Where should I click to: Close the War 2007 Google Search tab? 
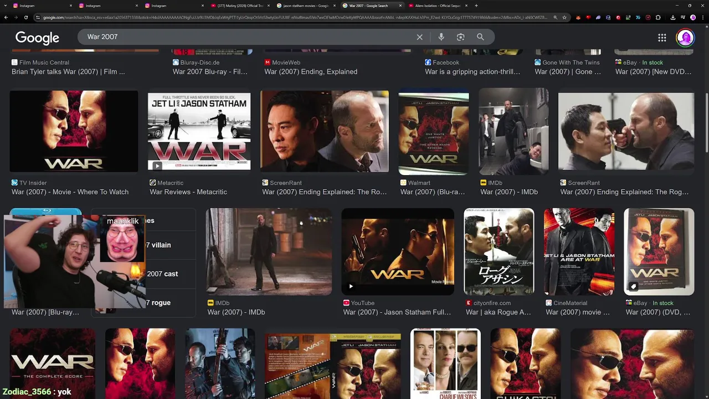click(x=401, y=6)
